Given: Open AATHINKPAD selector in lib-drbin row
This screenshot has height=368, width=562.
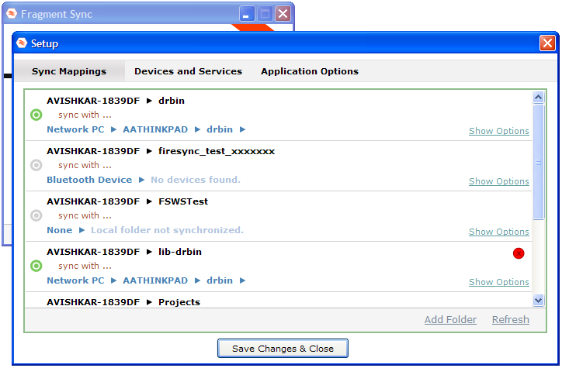Looking at the screenshot, I should click(x=155, y=280).
